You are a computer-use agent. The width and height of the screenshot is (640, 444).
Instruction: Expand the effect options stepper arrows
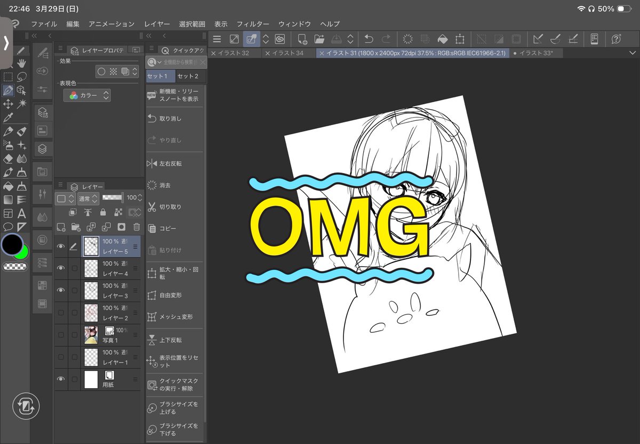135,71
